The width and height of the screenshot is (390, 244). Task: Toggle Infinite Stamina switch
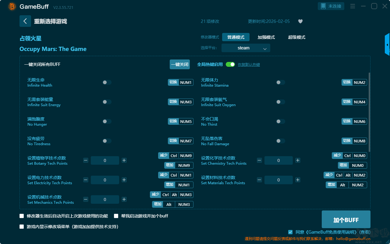click(x=281, y=82)
